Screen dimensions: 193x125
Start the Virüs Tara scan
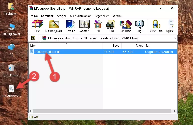coord(156,26)
